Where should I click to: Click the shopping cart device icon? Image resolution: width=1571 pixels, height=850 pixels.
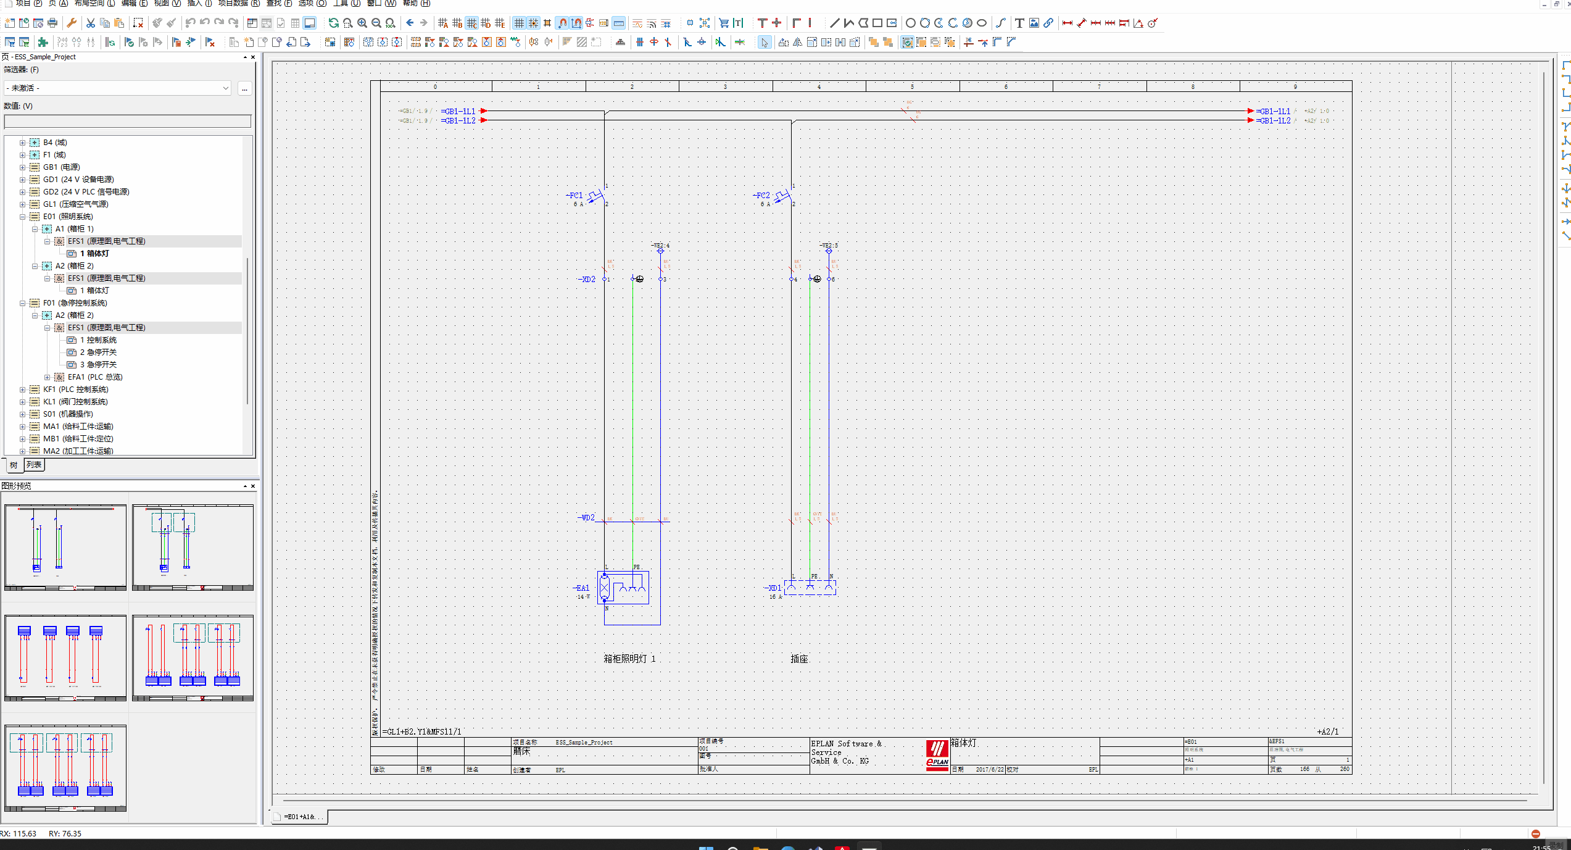(724, 23)
